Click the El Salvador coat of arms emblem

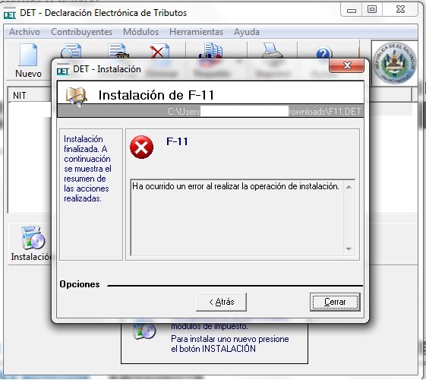coord(395,63)
